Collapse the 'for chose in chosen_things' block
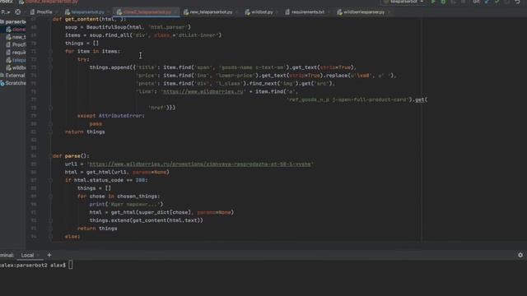This screenshot has width=527, height=296. coord(50,197)
